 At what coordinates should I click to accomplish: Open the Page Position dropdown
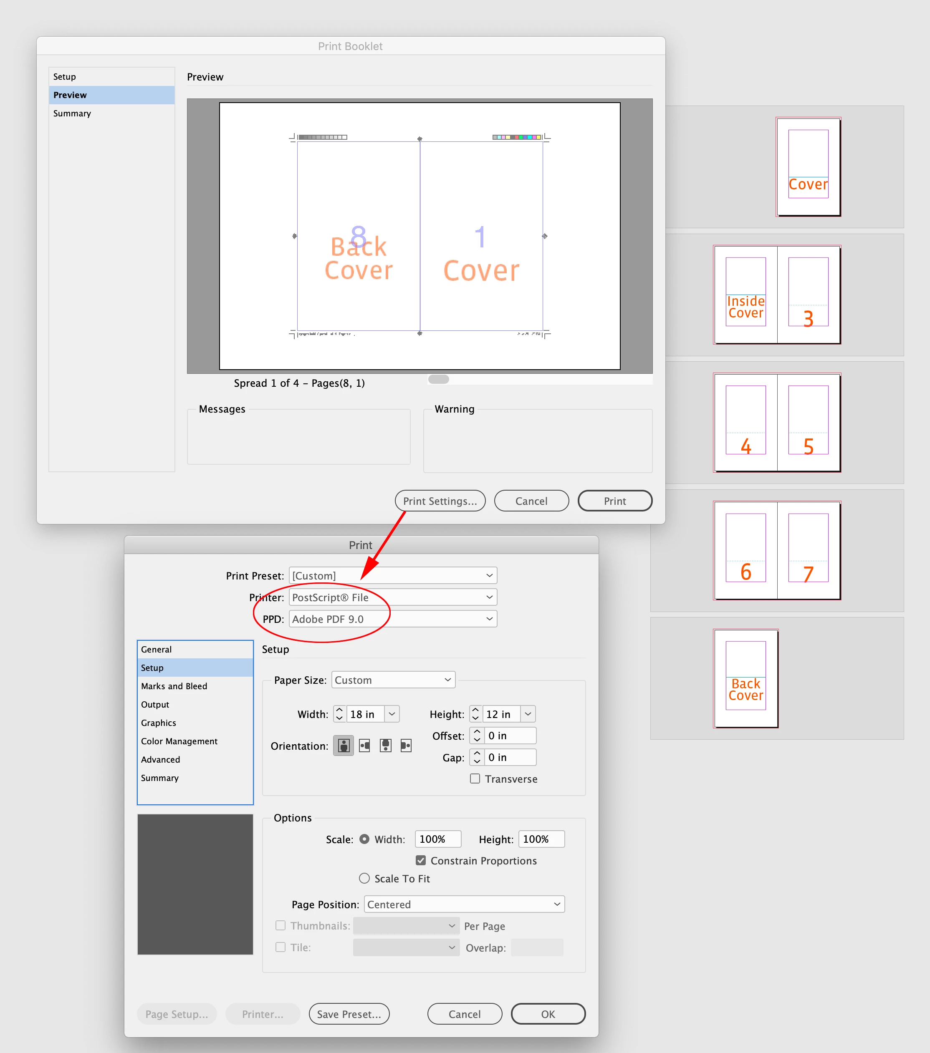(464, 904)
